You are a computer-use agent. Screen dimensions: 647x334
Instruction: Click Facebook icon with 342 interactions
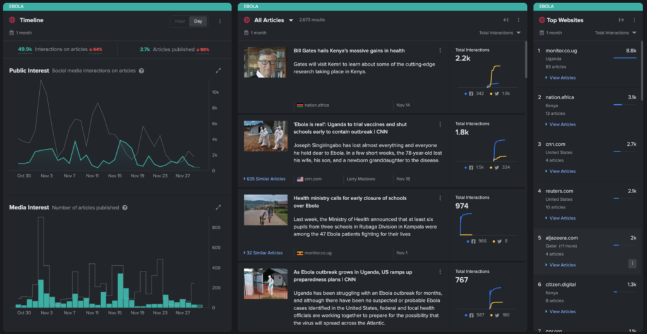(x=471, y=93)
